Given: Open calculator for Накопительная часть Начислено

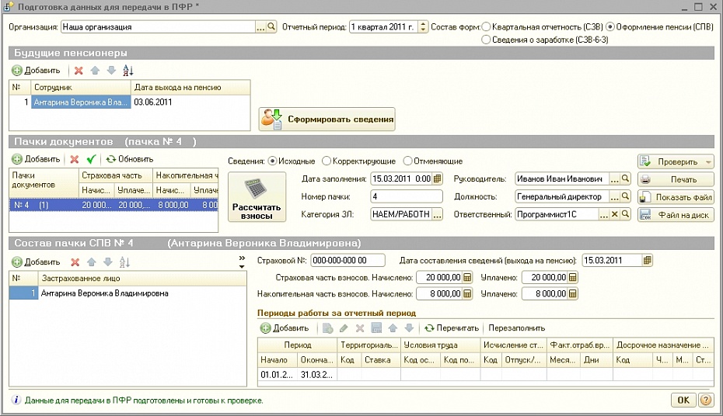Looking at the screenshot, I should pos(467,293).
